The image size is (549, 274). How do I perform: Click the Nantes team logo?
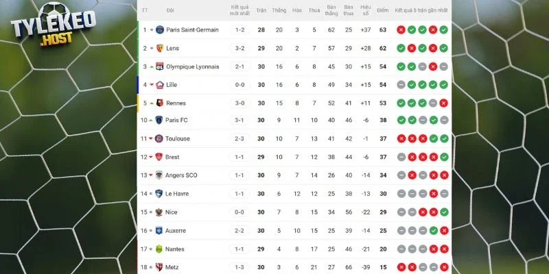(160, 249)
